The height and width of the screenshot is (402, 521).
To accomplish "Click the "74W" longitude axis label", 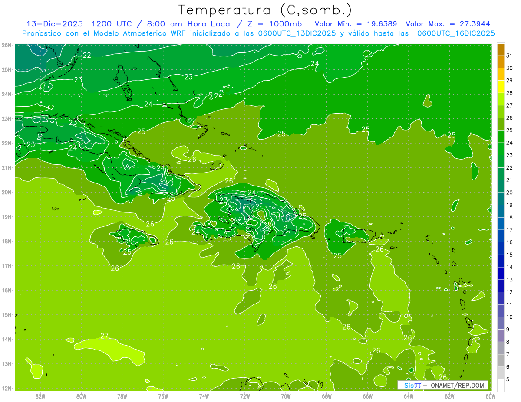I will (204, 396).
